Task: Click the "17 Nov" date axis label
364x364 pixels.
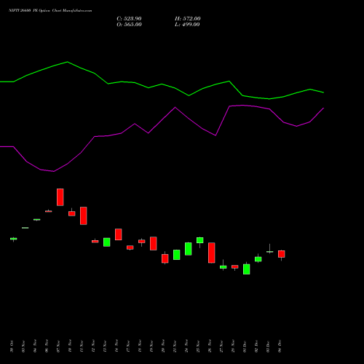Action: 128,347
